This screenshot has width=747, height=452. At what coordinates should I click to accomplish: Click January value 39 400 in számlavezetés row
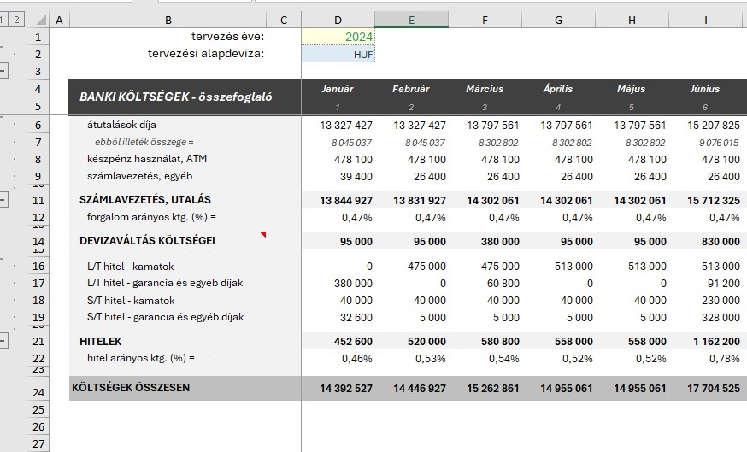pyautogui.click(x=356, y=177)
